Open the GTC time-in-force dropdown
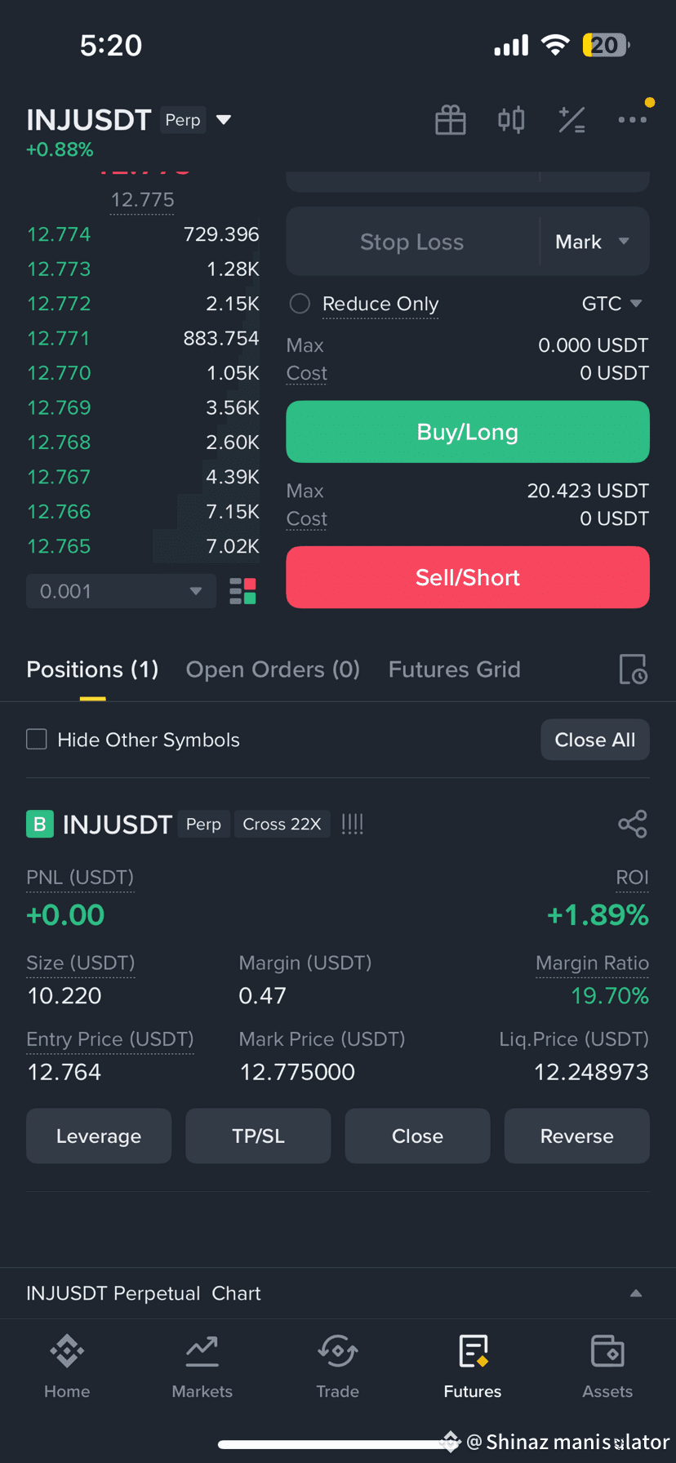The image size is (676, 1463). point(612,304)
